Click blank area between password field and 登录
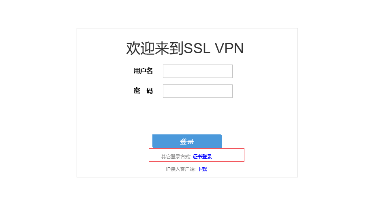 [x=187, y=116]
